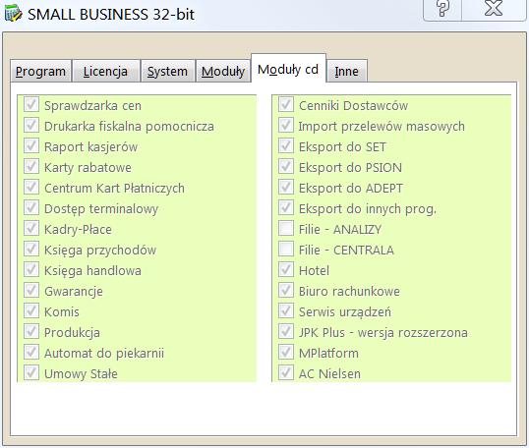
Task: Select the Moduły tab
Action: click(223, 71)
